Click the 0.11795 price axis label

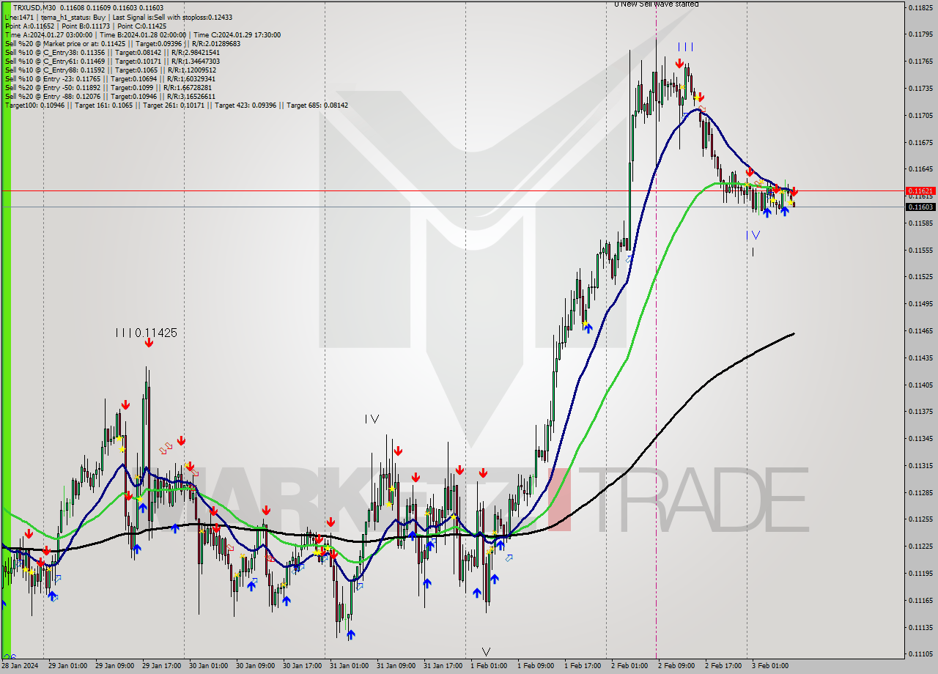tap(920, 34)
